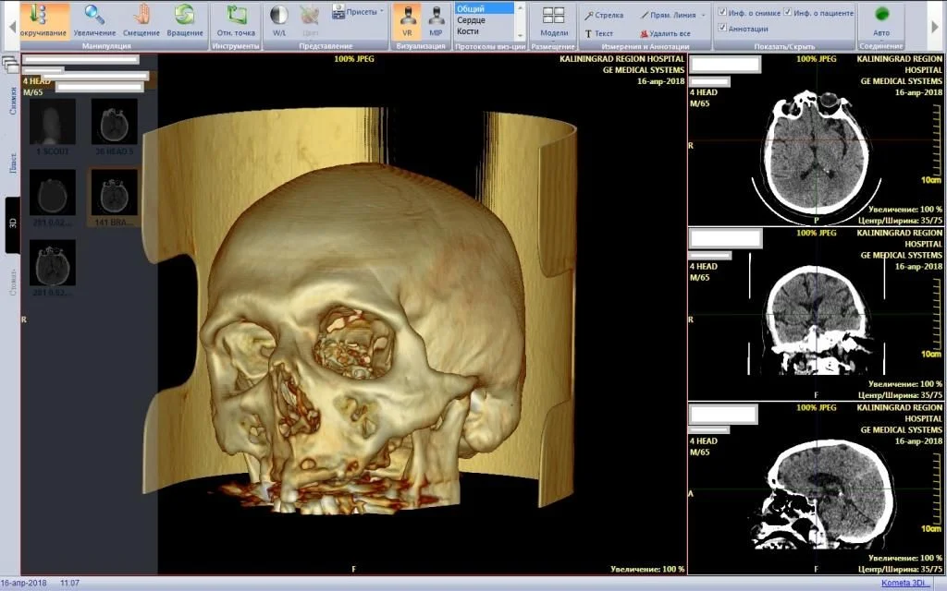Toggle the Инф. о пациенте checkbox
Screen dimensions: 947x591
point(788,12)
